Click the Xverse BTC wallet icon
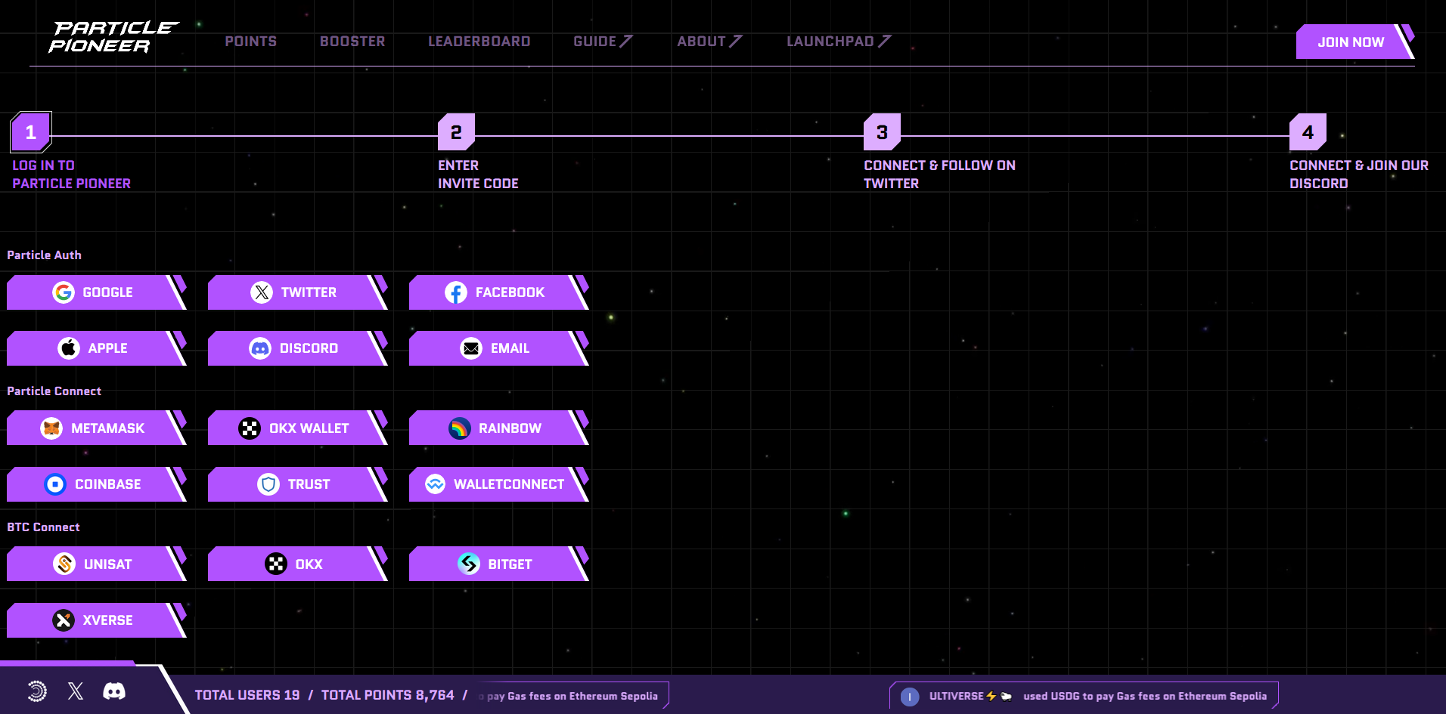The height and width of the screenshot is (714, 1446). [x=64, y=620]
